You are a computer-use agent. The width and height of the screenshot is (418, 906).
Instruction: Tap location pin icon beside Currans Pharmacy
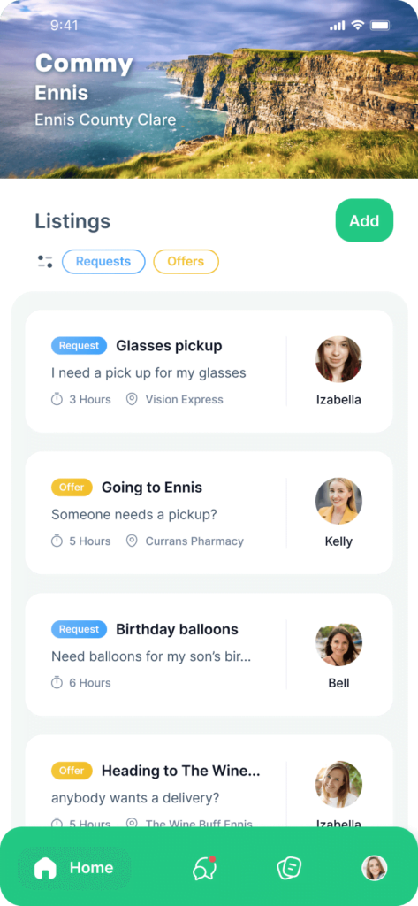coord(132,541)
